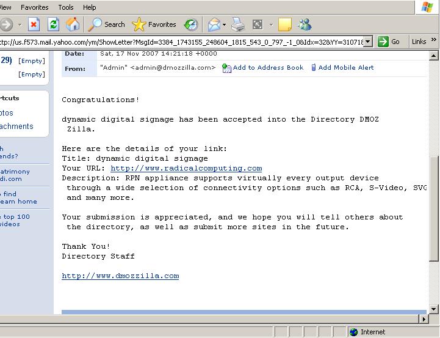The width and height of the screenshot is (440, 338).
Task: Click Add Mobile Alert link
Action: point(345,67)
